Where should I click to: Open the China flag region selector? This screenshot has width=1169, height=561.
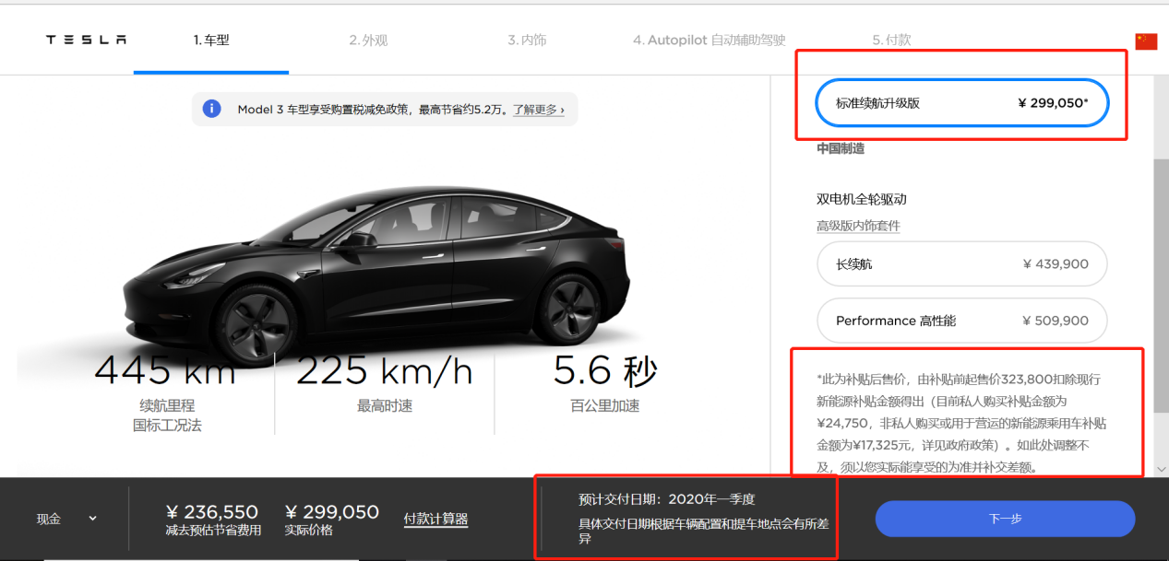1146,41
